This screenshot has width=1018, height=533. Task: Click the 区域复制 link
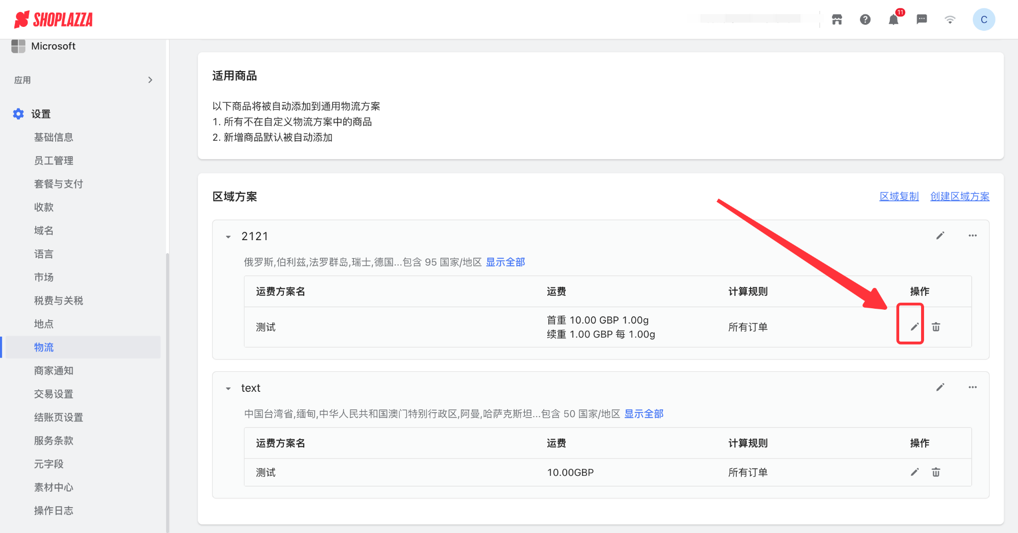coord(899,196)
